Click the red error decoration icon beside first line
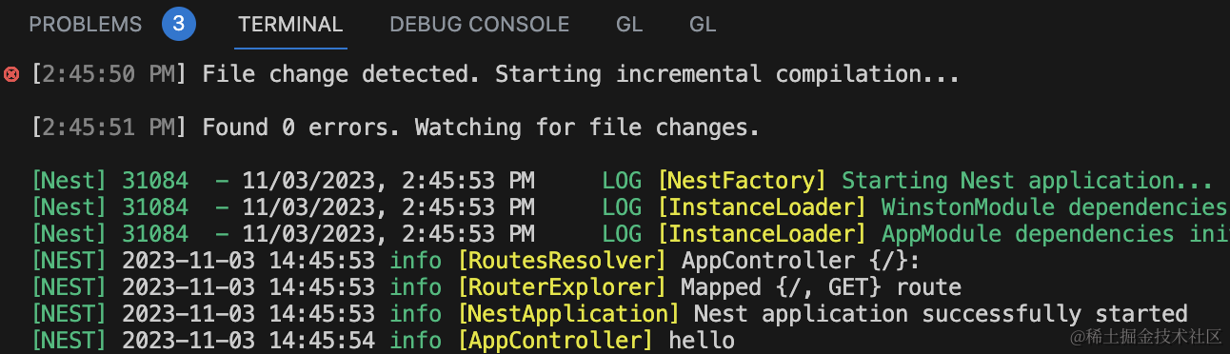Screen dimensions: 1230x354 pos(11,74)
